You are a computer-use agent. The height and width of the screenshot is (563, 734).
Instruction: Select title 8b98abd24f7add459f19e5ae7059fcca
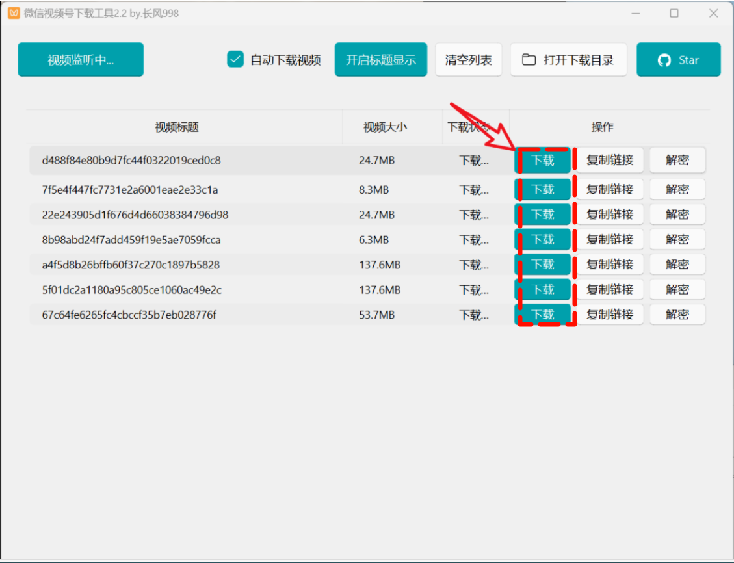(131, 240)
